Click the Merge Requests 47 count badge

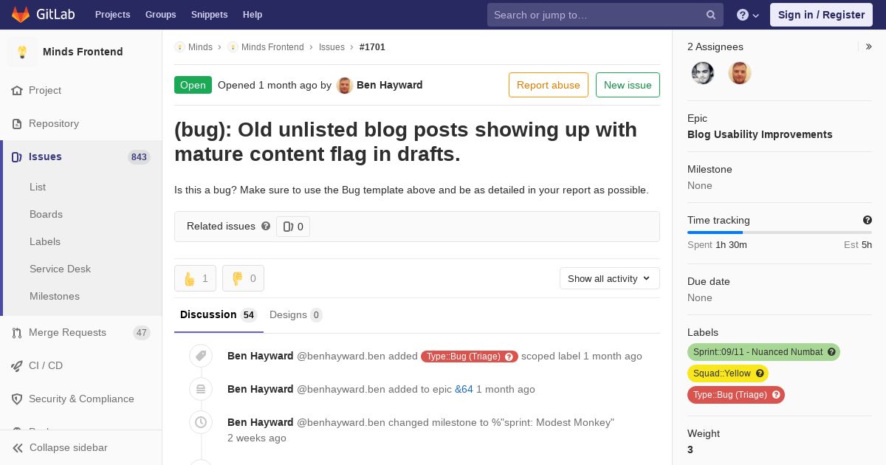coord(142,333)
